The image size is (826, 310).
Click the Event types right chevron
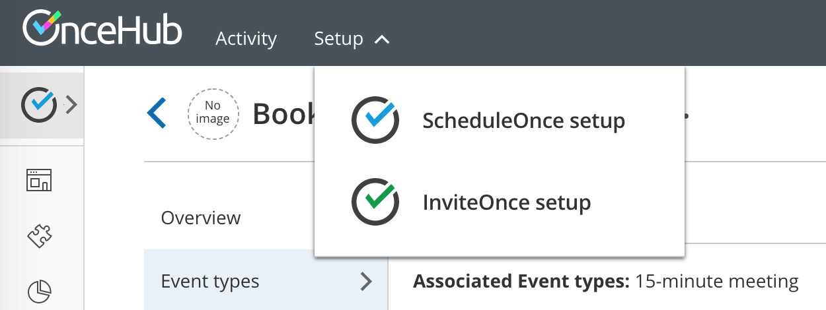click(365, 282)
